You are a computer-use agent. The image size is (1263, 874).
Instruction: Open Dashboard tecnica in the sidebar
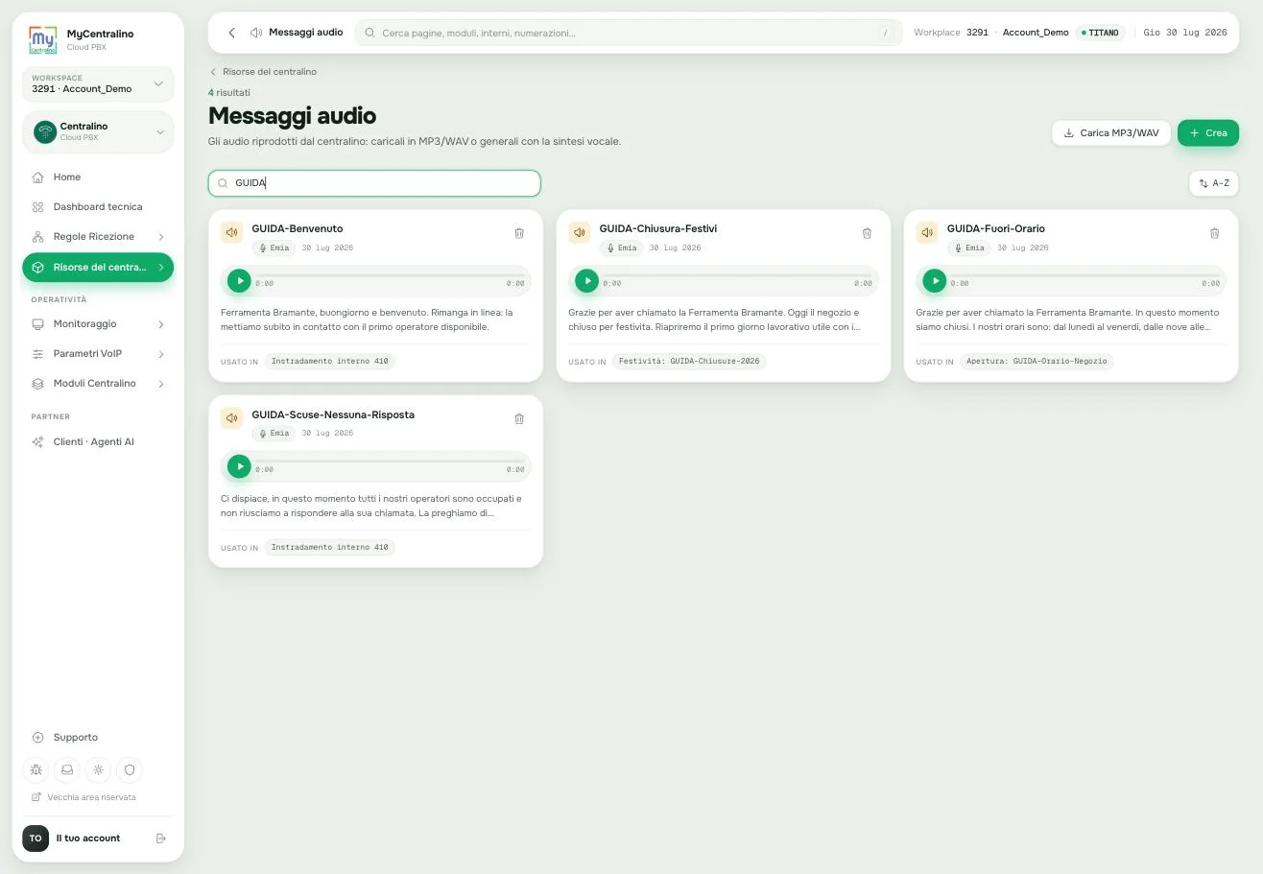98,207
